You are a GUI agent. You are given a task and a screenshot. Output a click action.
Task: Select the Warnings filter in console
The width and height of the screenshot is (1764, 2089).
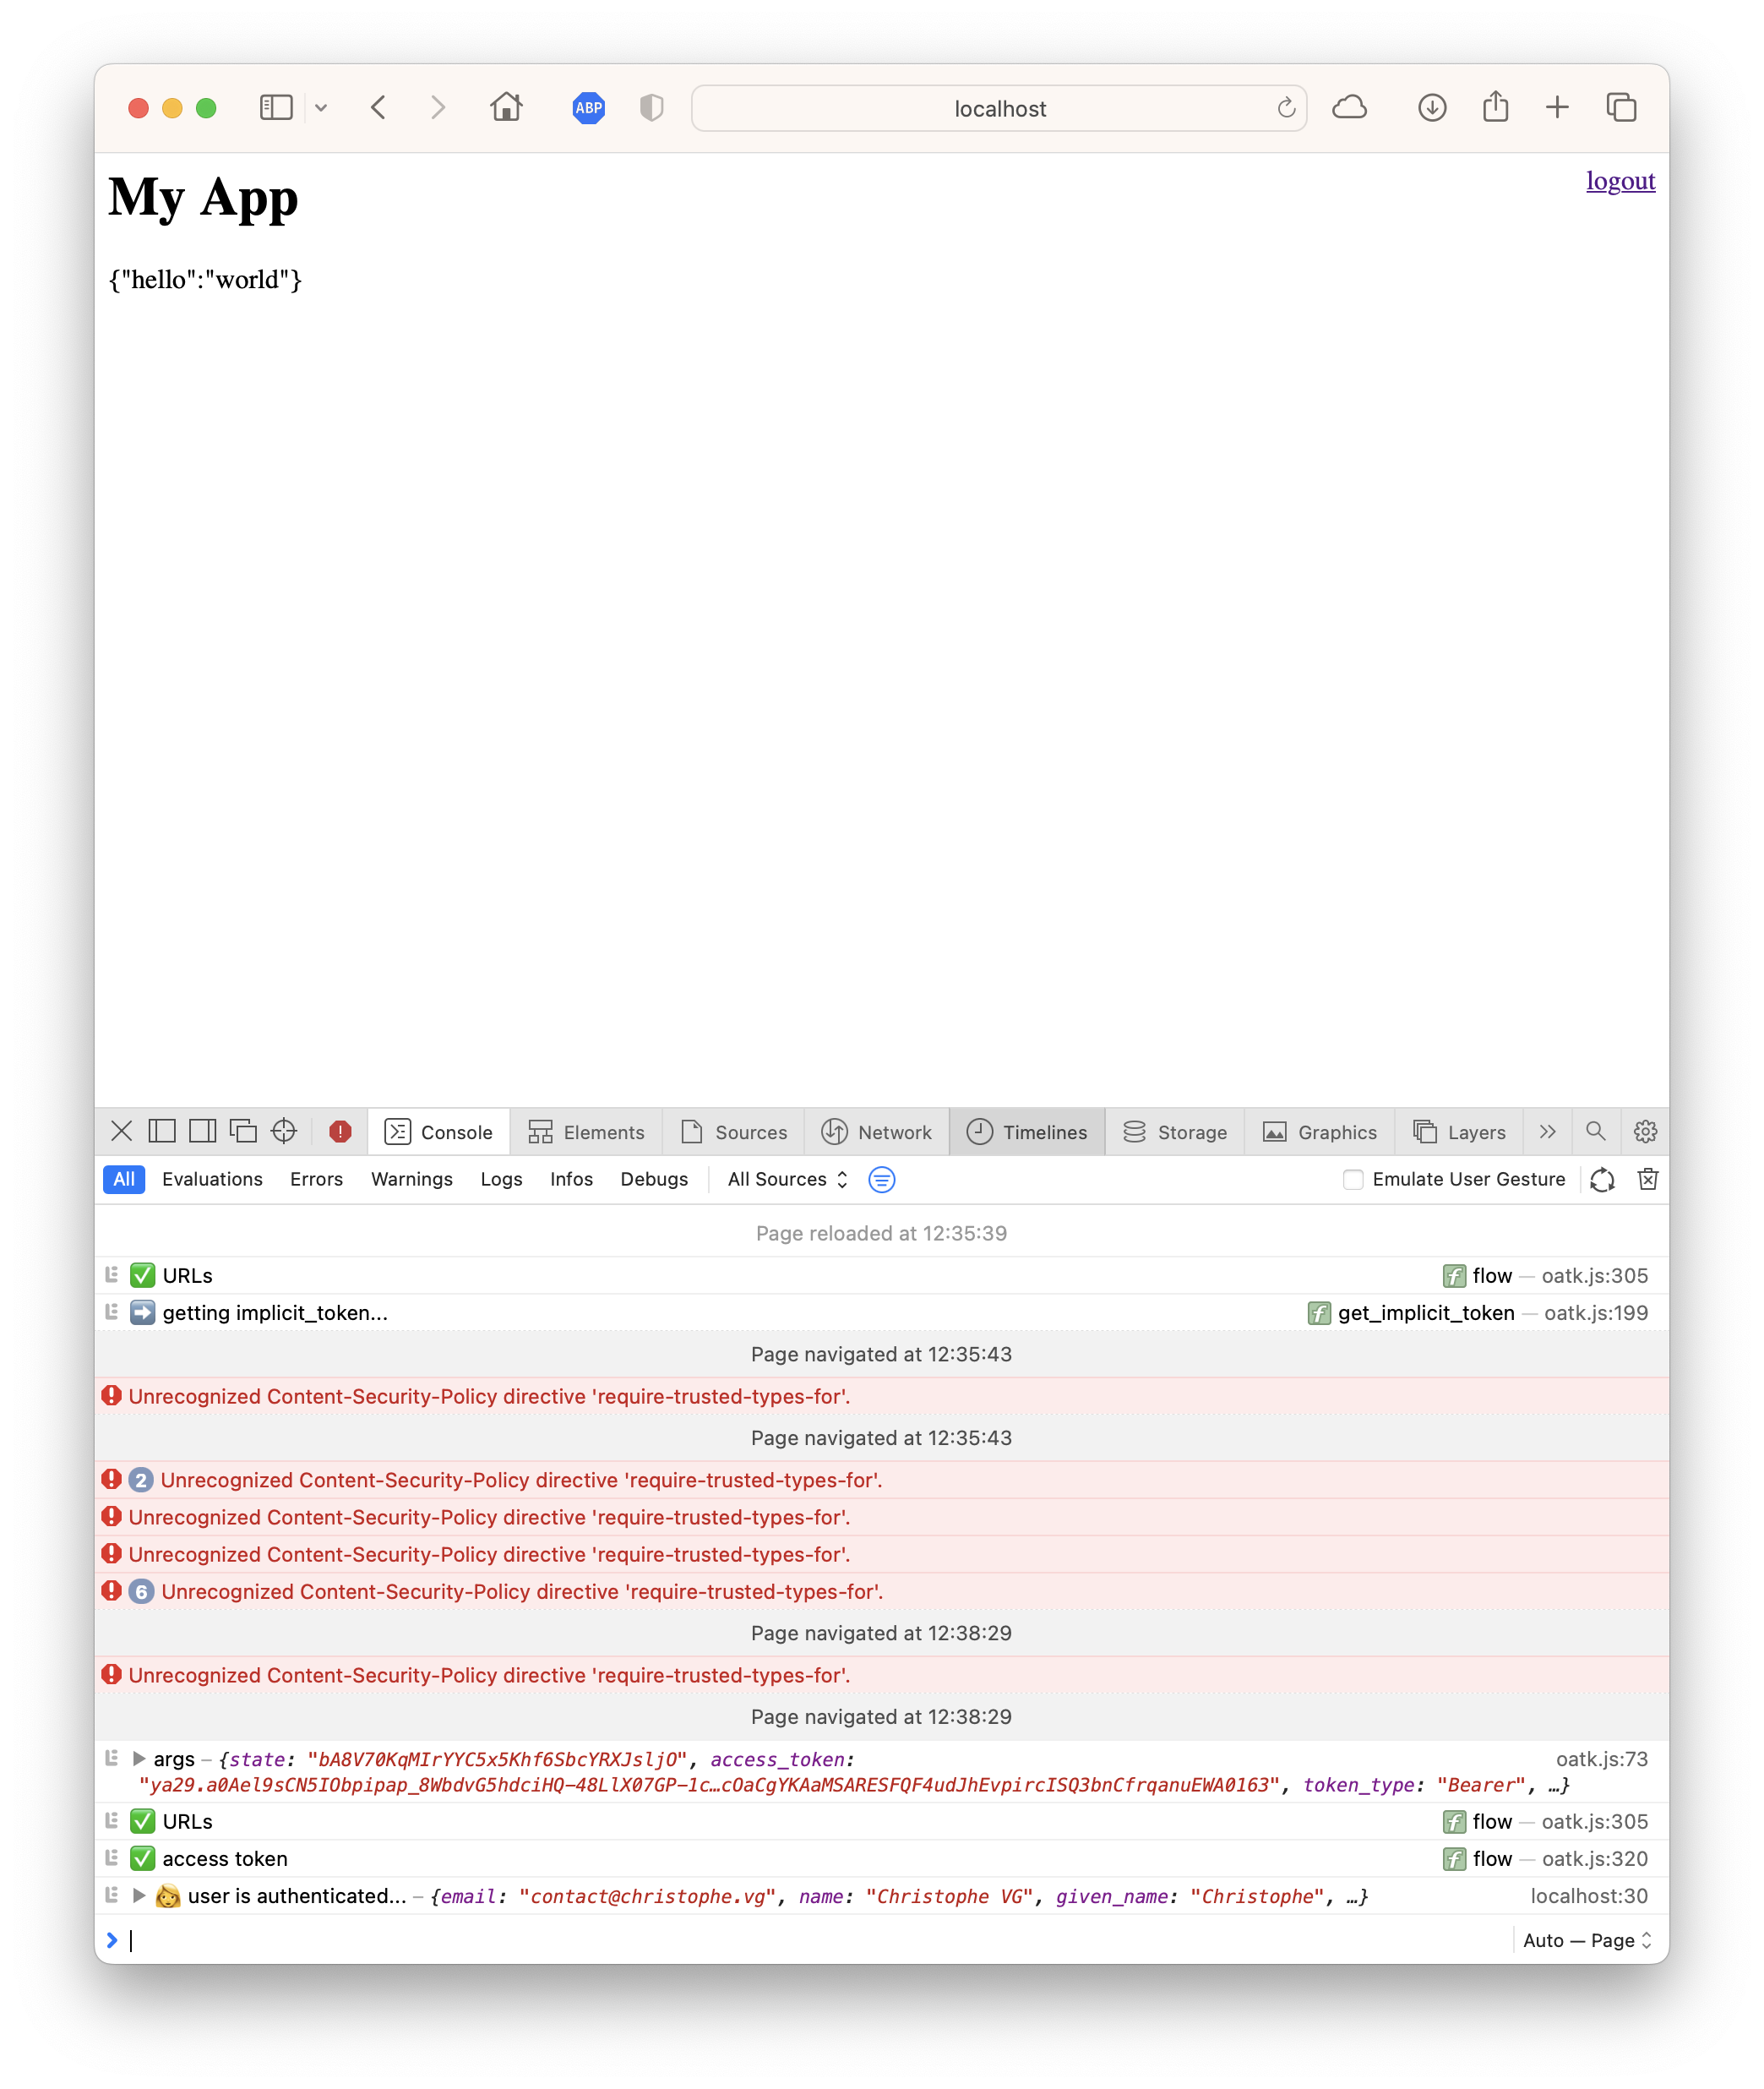point(411,1179)
